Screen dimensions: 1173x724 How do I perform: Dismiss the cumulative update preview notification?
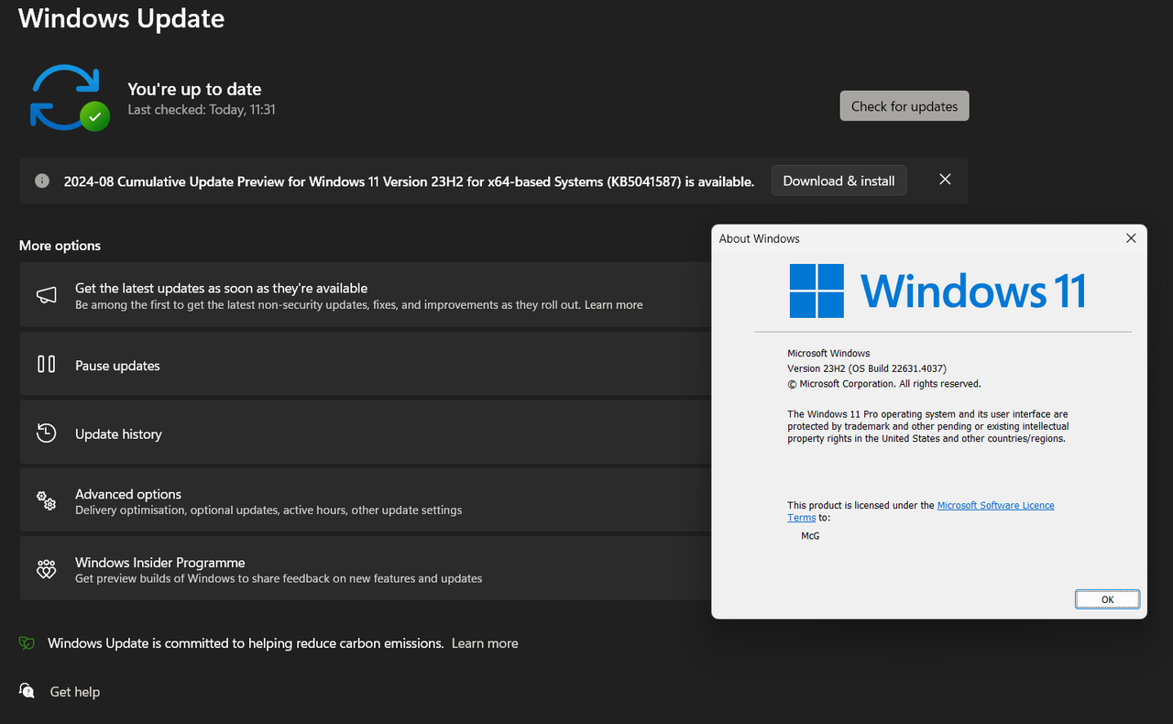coord(945,180)
